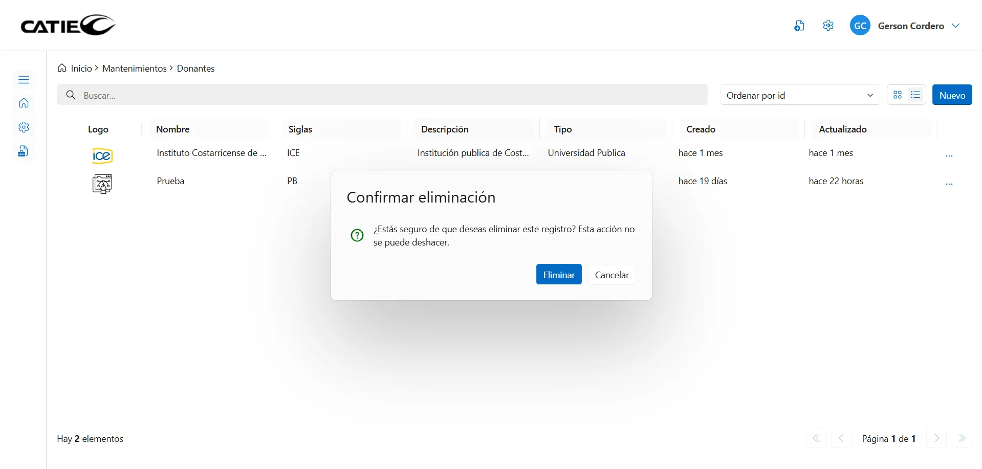Open row options for Instituto Costarricense
982x469 pixels.
coord(949,155)
